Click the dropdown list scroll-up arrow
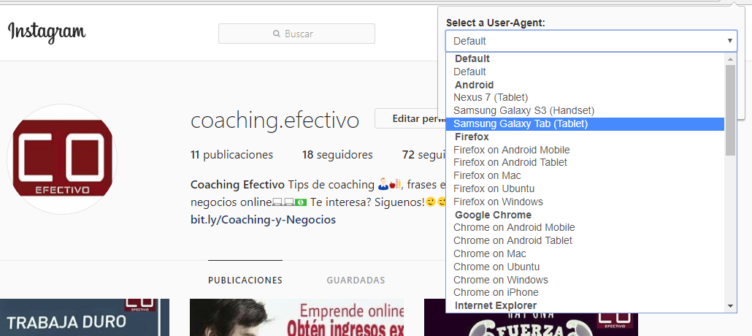 [x=730, y=59]
